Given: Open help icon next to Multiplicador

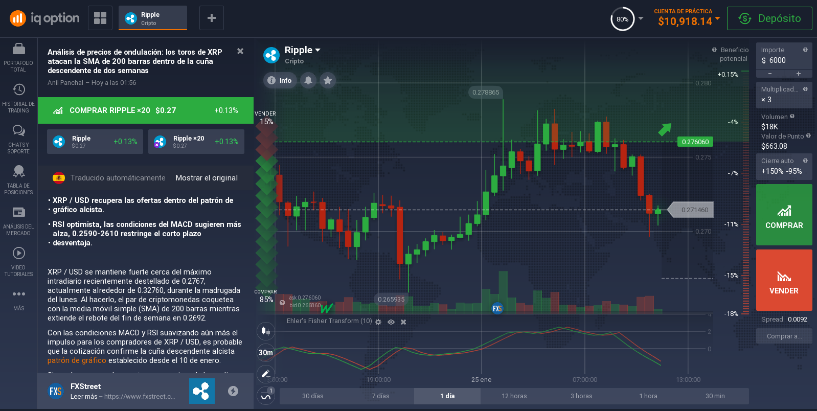Looking at the screenshot, I should [805, 89].
